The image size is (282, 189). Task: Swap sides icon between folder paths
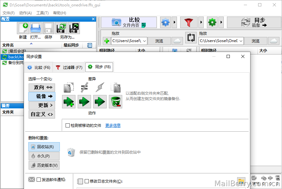pos(191,38)
